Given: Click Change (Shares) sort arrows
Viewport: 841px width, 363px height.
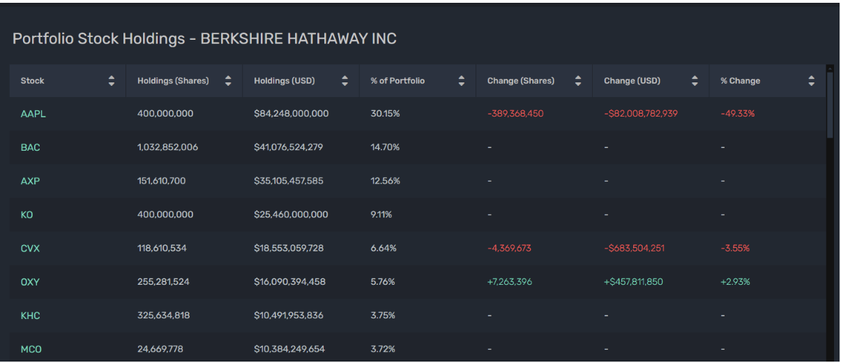Looking at the screenshot, I should 577,81.
